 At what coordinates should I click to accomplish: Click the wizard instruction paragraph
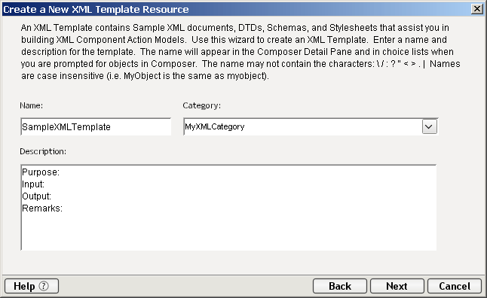(240, 51)
